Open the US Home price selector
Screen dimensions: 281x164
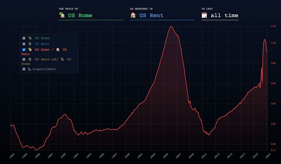91,15
